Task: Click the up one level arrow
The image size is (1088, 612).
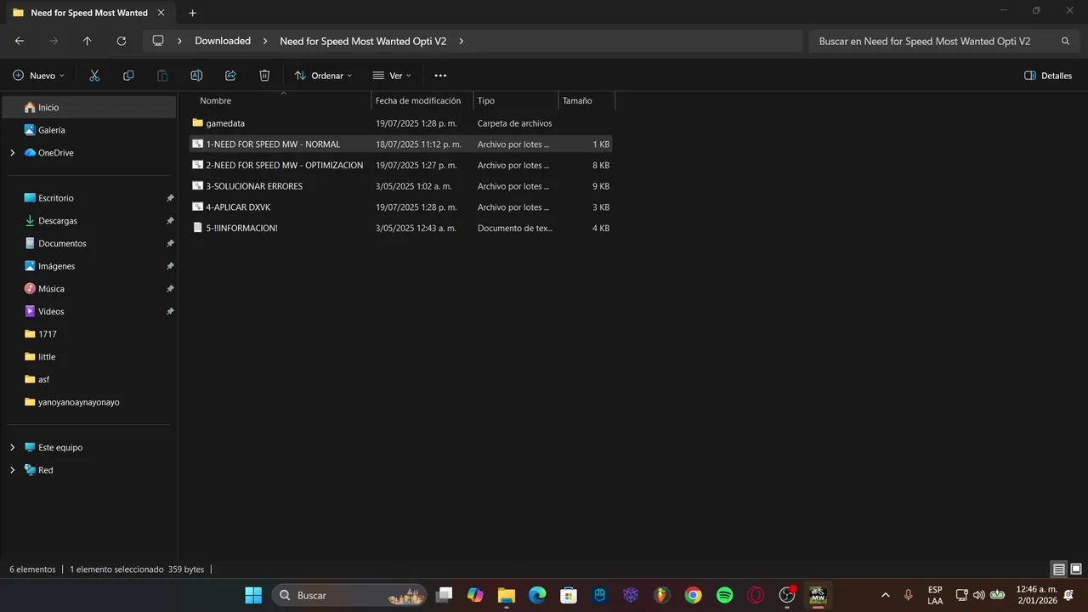Action: [x=88, y=41]
